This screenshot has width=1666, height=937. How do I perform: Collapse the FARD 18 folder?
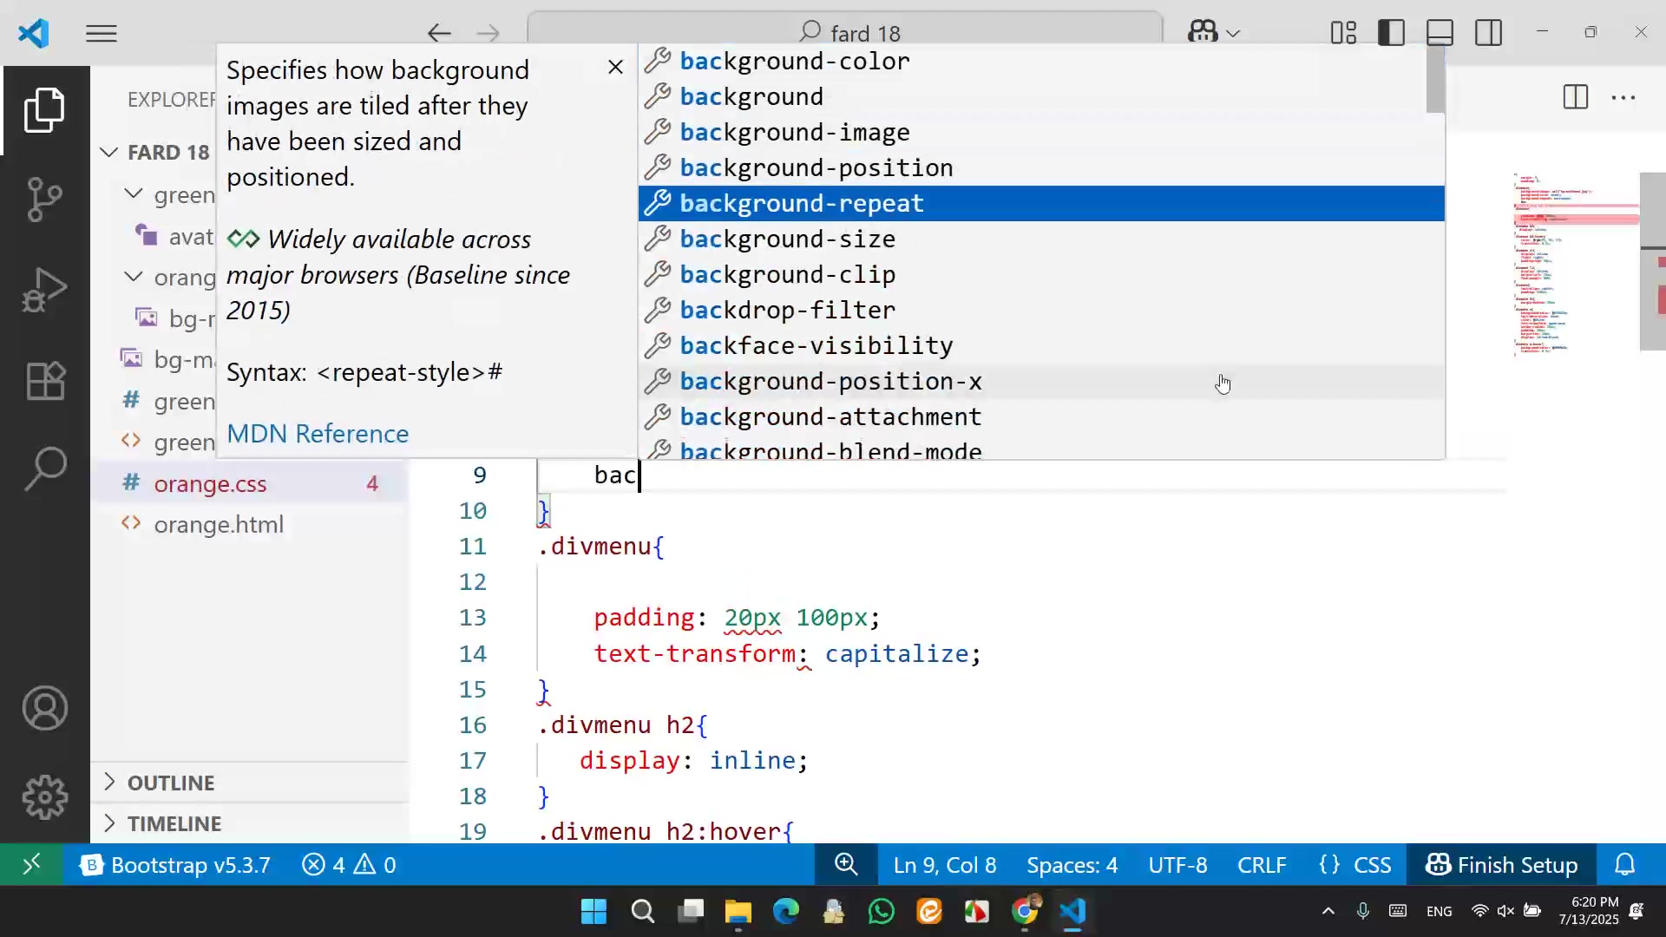(167, 152)
